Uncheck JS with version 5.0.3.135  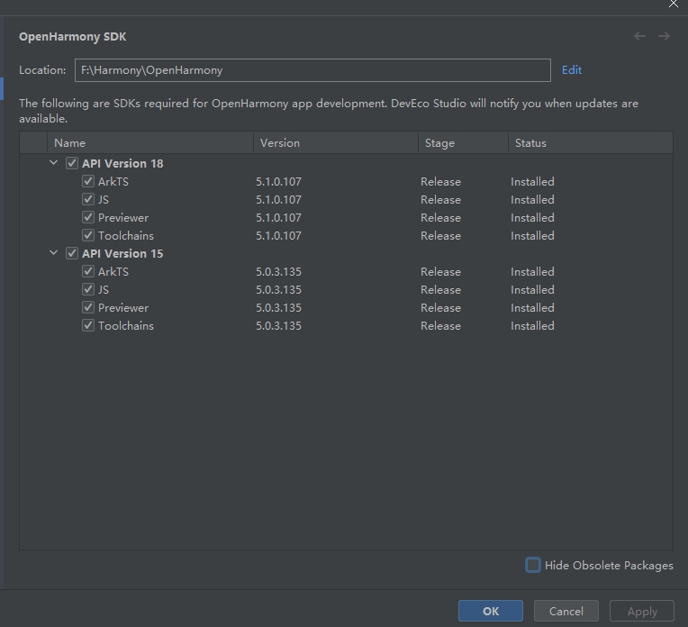coord(88,289)
